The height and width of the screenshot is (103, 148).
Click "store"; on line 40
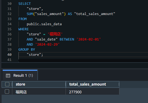(x=35, y=55)
